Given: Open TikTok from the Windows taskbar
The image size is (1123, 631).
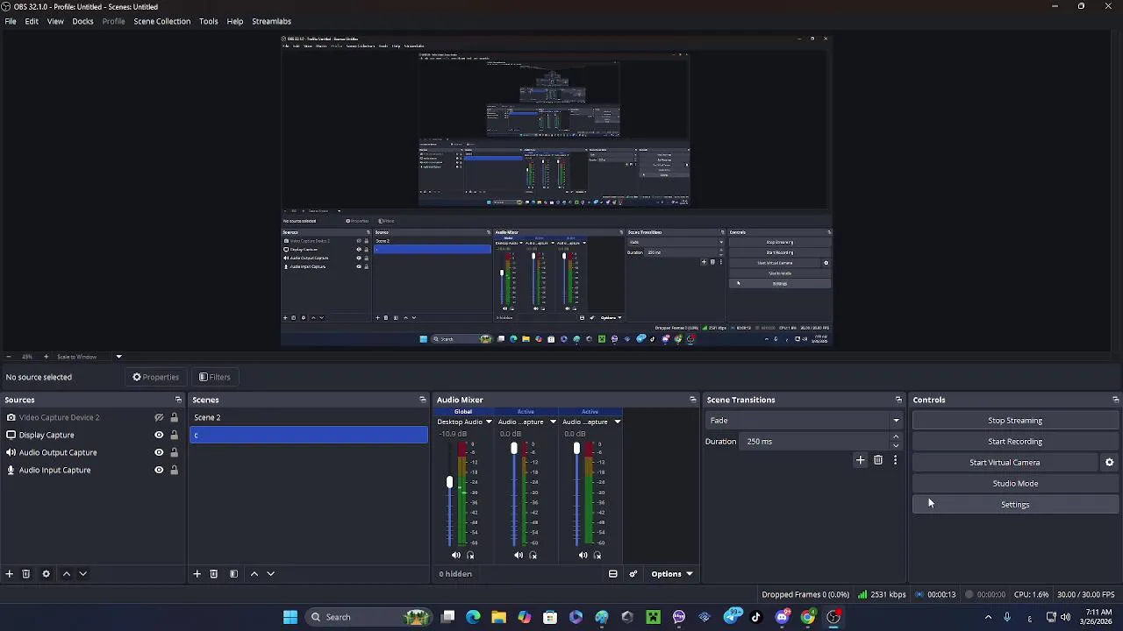Looking at the screenshot, I should pyautogui.click(x=756, y=617).
